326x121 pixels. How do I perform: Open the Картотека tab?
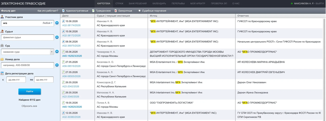(104, 4)
